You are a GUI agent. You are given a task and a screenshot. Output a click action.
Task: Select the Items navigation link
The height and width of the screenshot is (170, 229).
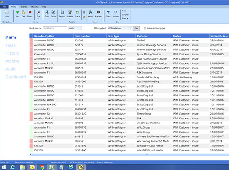coord(11,37)
